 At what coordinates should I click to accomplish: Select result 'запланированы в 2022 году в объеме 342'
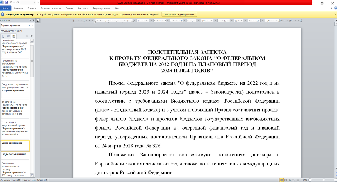15,48
